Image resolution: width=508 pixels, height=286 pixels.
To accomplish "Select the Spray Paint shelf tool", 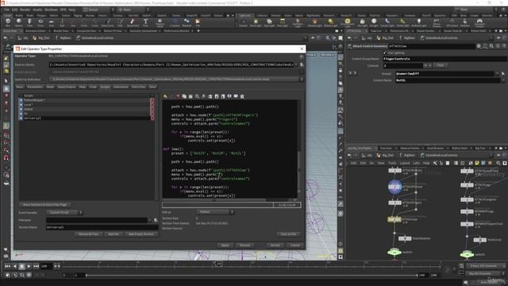I will (x=133, y=22).
